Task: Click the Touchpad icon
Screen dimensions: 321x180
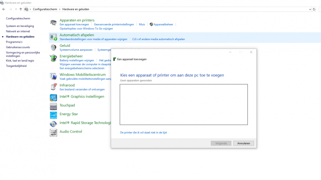Action: coord(53,107)
